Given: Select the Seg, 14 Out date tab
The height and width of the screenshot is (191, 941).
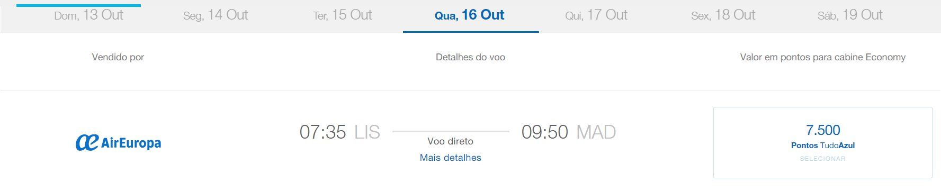Looking at the screenshot, I should tap(216, 15).
